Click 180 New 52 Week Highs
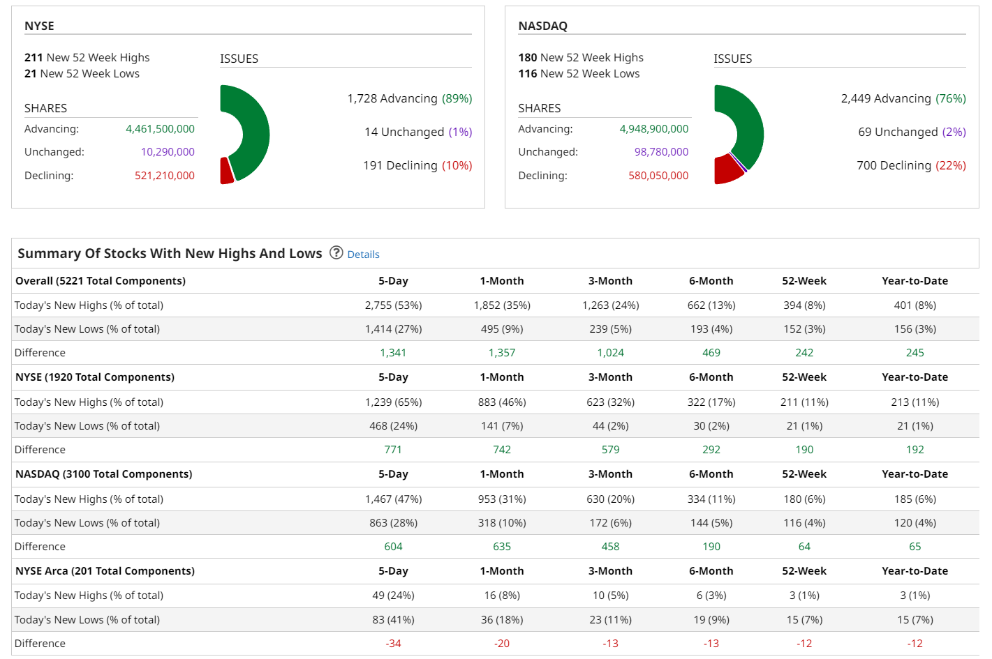992x659 pixels. pyautogui.click(x=581, y=57)
